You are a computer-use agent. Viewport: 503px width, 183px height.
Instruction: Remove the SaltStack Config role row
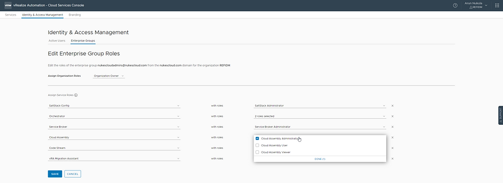393,106
